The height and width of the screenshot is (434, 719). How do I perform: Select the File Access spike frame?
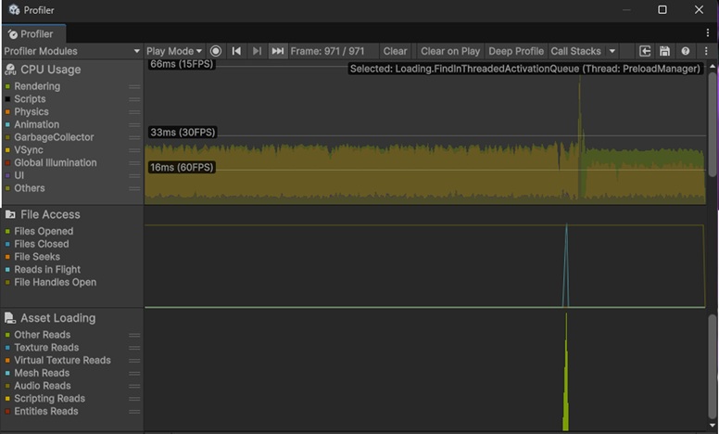coord(566,265)
